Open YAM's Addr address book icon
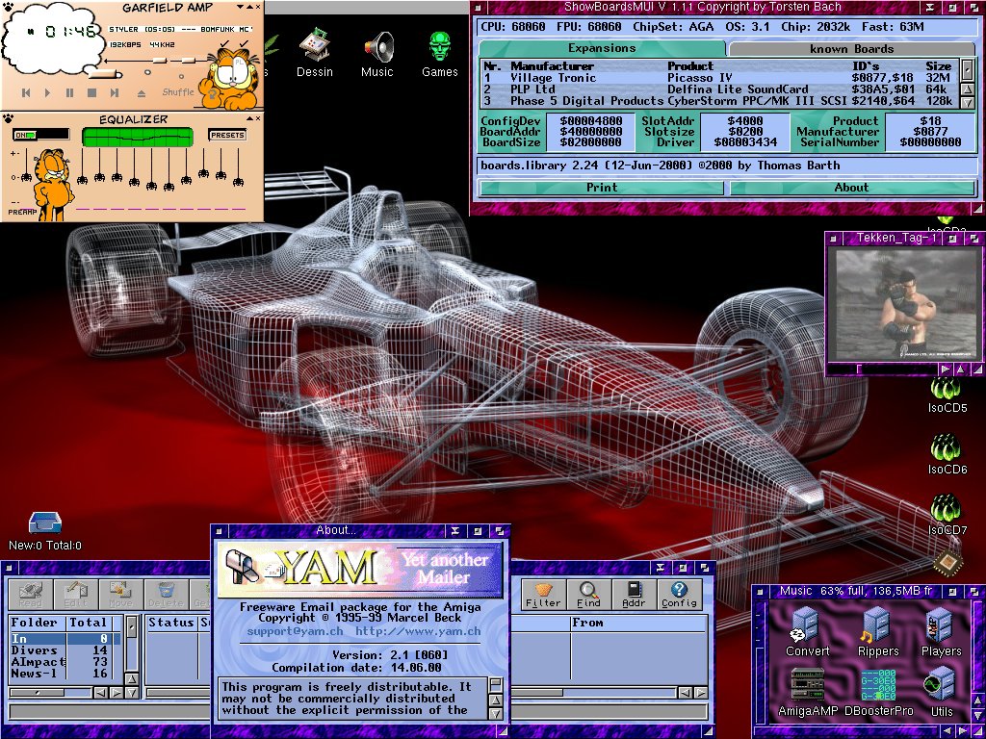 click(x=636, y=595)
